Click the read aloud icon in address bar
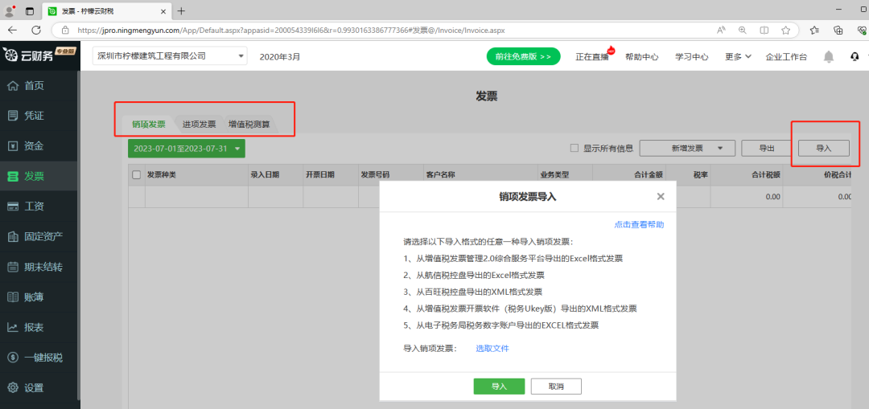The width and height of the screenshot is (869, 409). click(721, 31)
